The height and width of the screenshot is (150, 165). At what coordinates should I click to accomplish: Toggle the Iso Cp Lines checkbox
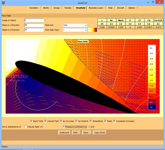point(61,121)
